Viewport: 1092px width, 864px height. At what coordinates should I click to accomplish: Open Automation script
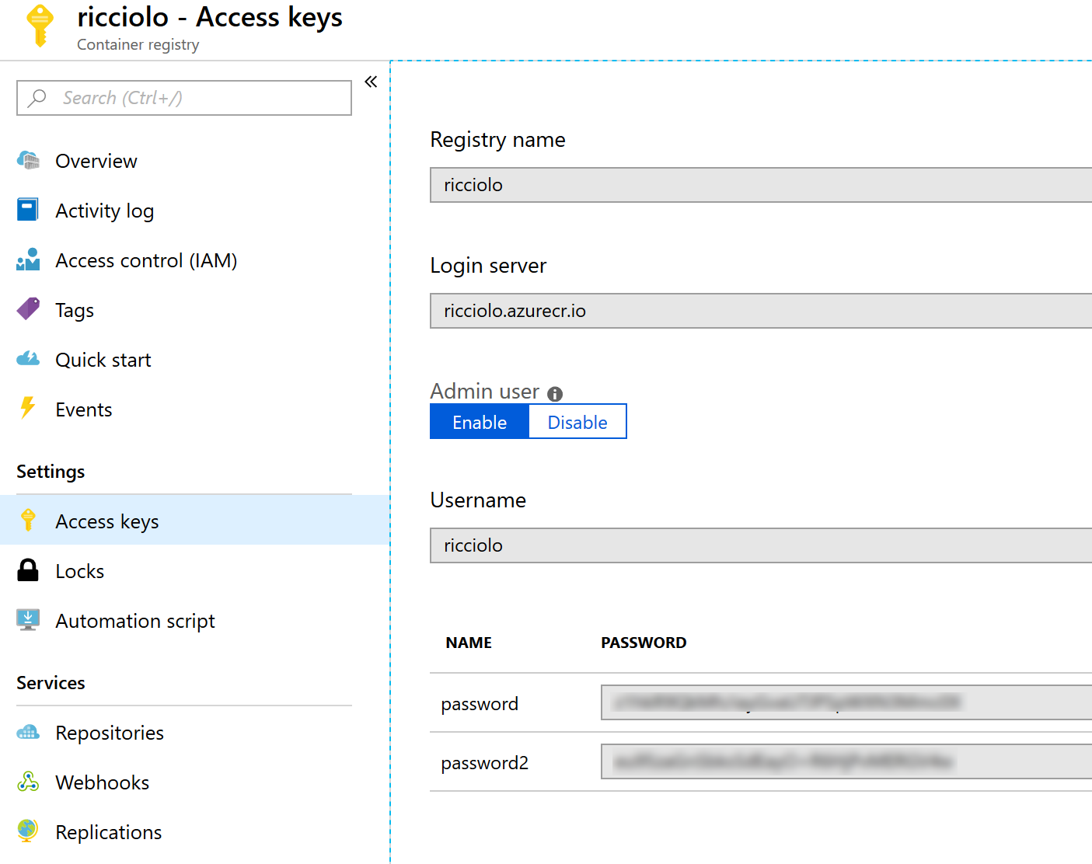[135, 621]
